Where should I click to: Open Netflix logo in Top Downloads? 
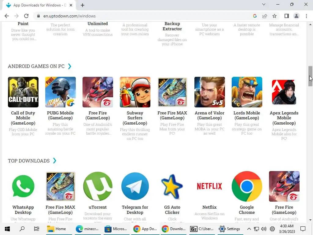coord(210,186)
